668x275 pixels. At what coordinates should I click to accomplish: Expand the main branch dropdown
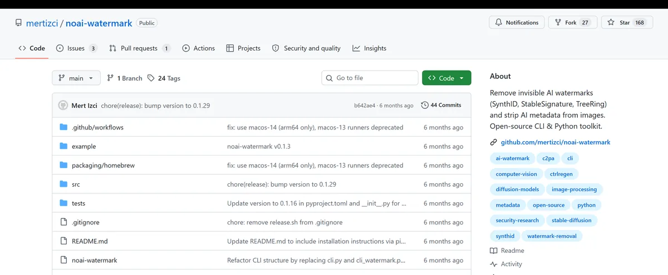pos(76,78)
